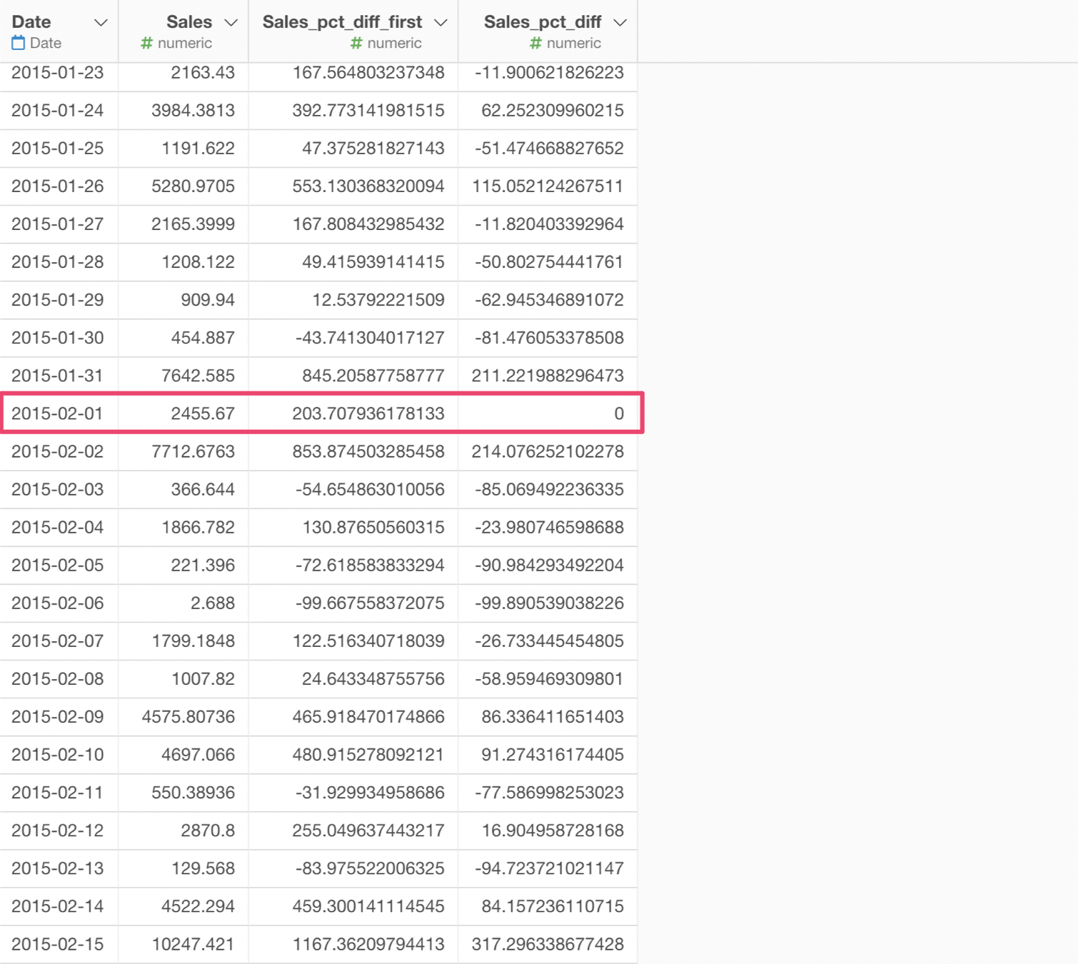Click Sales value 2.688
Image resolution: width=1078 pixels, height=964 pixels.
coord(213,603)
